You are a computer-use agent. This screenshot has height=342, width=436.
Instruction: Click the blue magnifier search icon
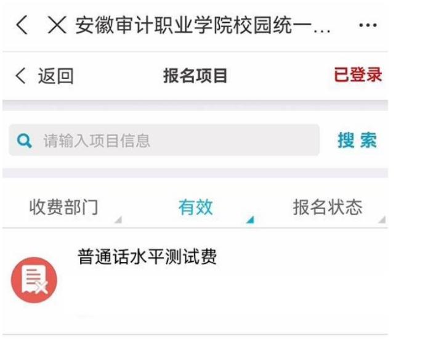coord(24,141)
